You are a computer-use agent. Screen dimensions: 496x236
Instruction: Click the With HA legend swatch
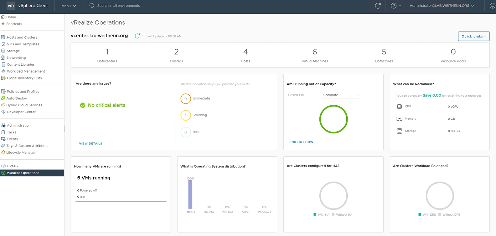315,214
